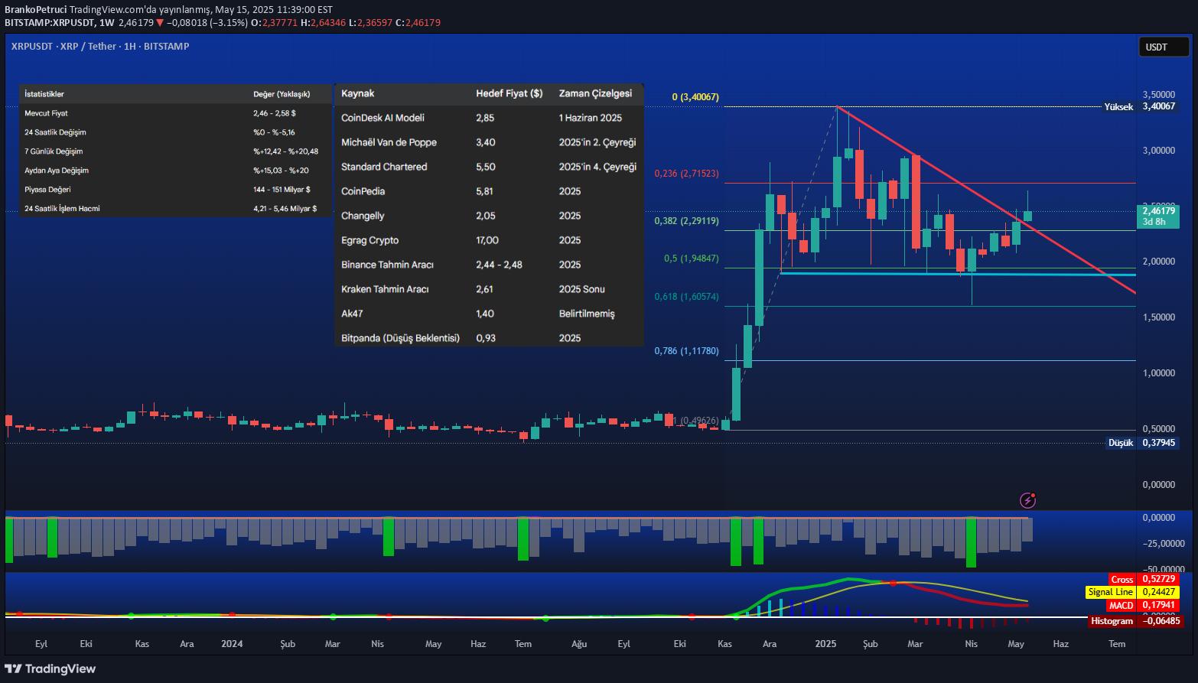Click the 7 Günlük Değişim statistic label
The image size is (1198, 683).
(54, 151)
